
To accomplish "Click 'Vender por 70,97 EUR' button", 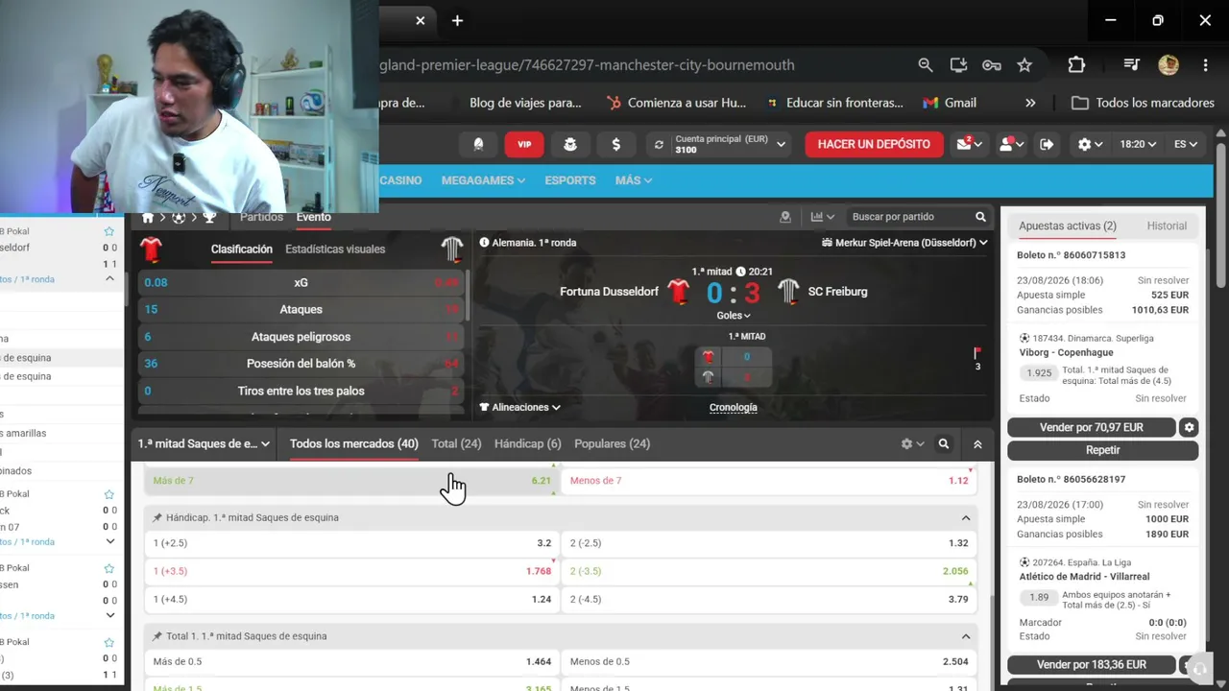I will (1092, 427).
